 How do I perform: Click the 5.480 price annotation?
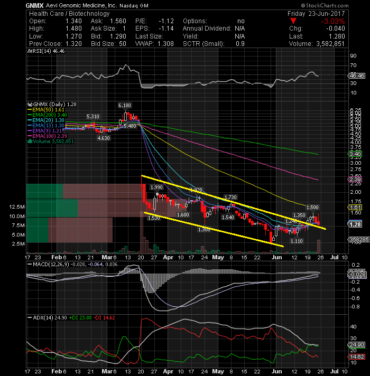pos(130,126)
